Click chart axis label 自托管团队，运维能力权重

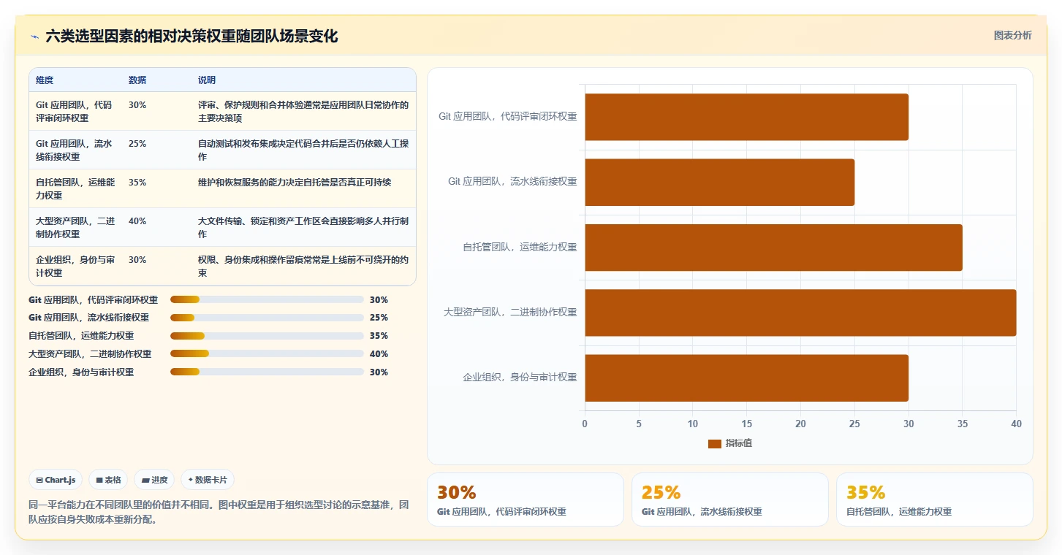520,247
